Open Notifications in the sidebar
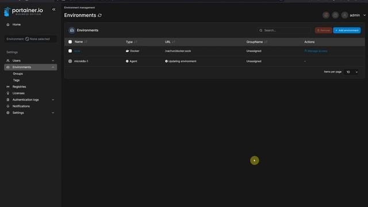368x207 pixels. (21, 106)
